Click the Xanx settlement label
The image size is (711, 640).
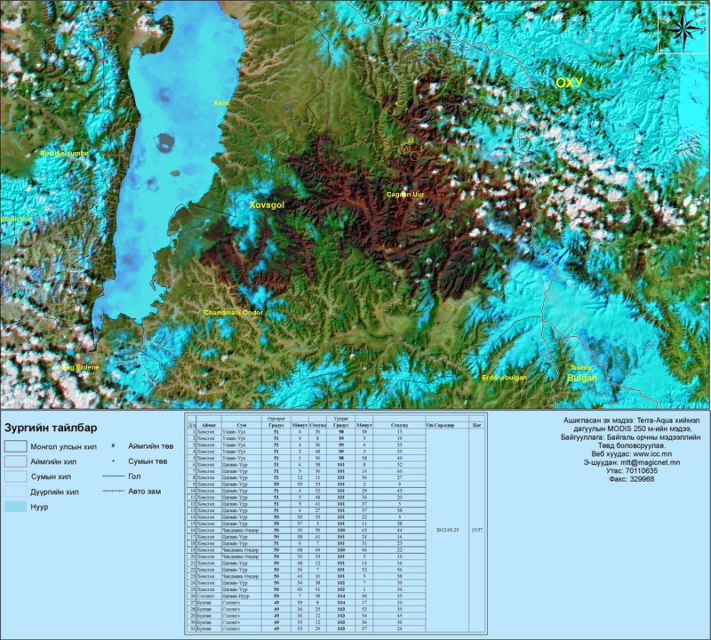pyautogui.click(x=221, y=103)
